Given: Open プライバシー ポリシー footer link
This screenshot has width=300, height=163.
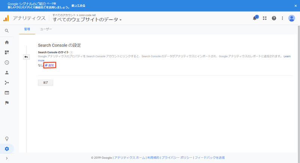Looking at the screenshot, I should (177, 158).
